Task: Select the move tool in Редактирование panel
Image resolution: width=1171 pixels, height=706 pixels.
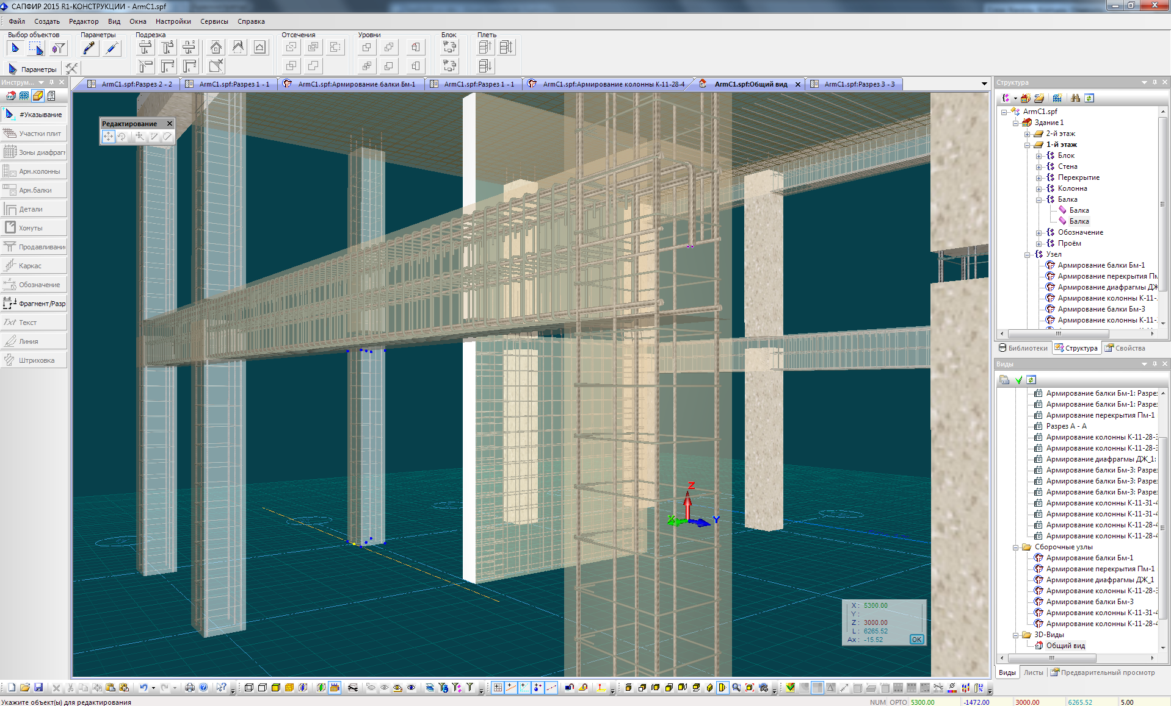Action: click(108, 137)
